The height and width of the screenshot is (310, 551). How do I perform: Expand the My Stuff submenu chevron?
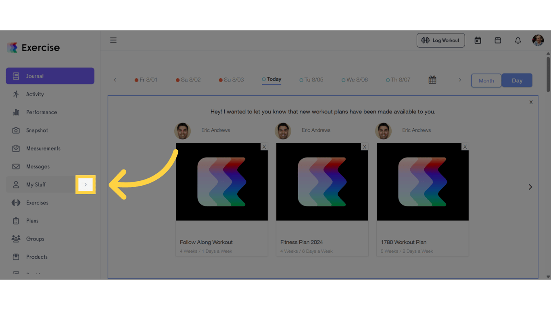(x=85, y=184)
